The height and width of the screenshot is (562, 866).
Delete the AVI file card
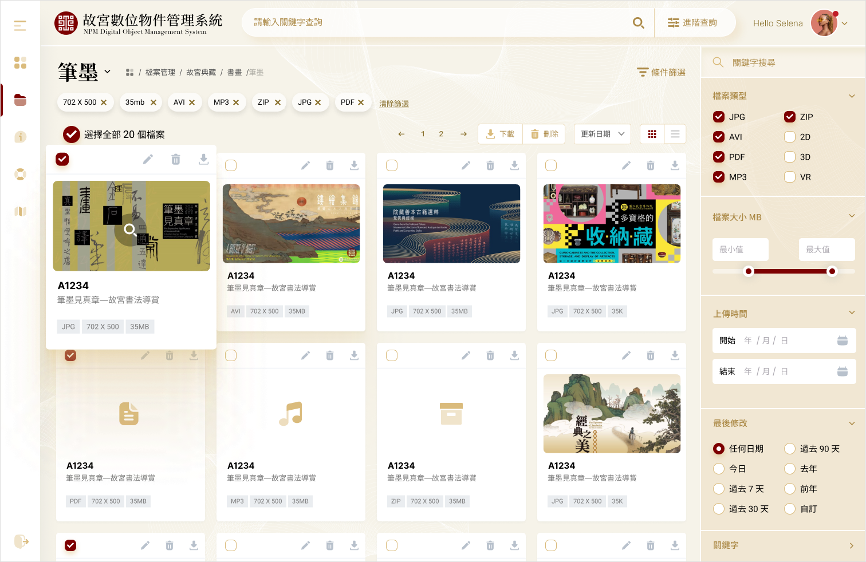click(330, 165)
